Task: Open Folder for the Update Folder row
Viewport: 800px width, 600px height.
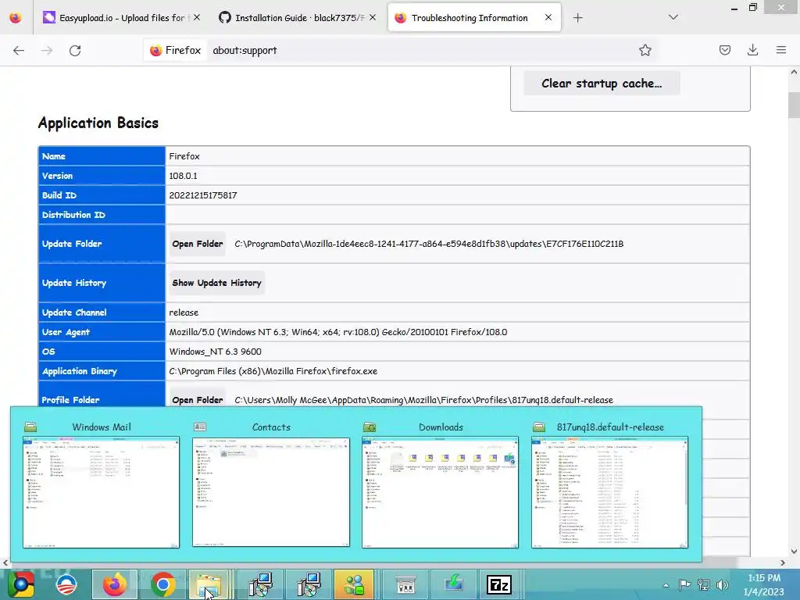Action: click(198, 244)
